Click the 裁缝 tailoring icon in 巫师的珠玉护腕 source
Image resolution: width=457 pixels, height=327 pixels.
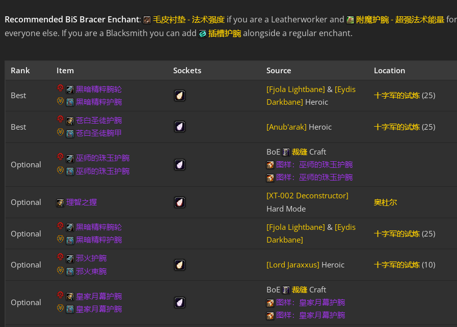[286, 152]
